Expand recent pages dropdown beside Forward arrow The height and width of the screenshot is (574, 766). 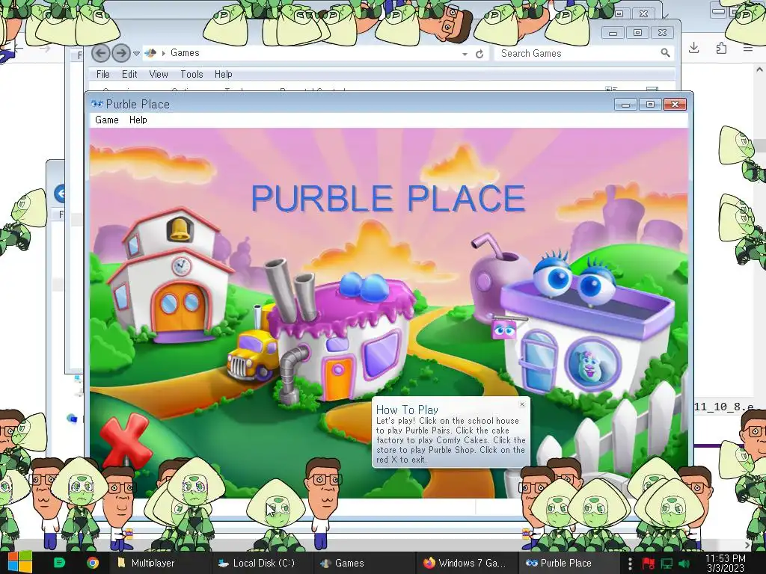click(x=137, y=53)
